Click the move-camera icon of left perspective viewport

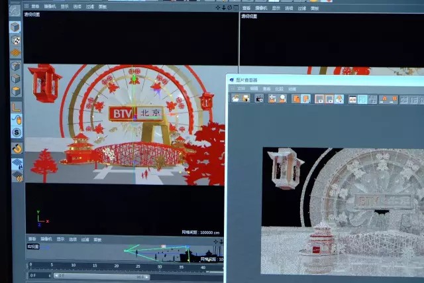pyautogui.click(x=218, y=8)
